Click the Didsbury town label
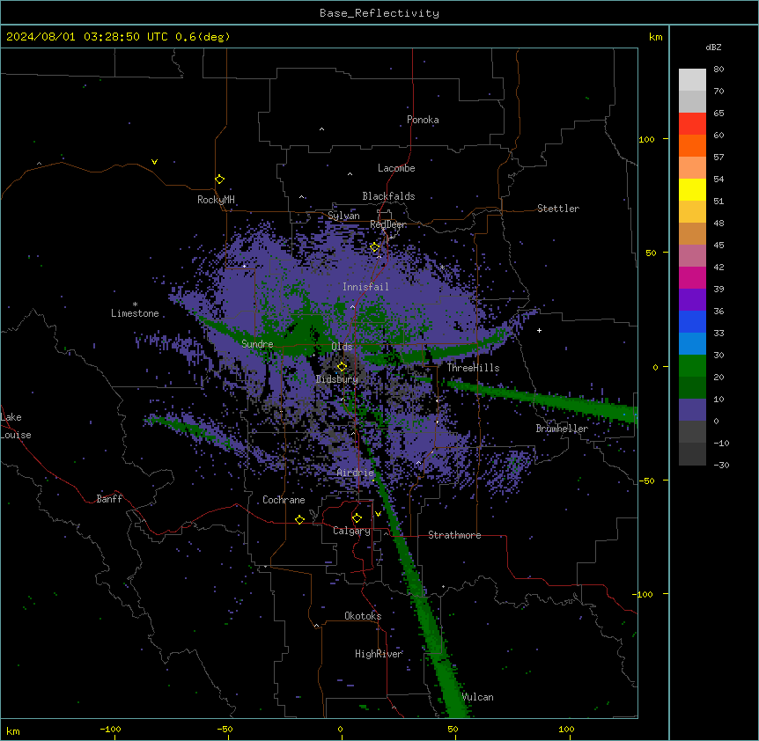This screenshot has height=741, width=759. coord(337,379)
